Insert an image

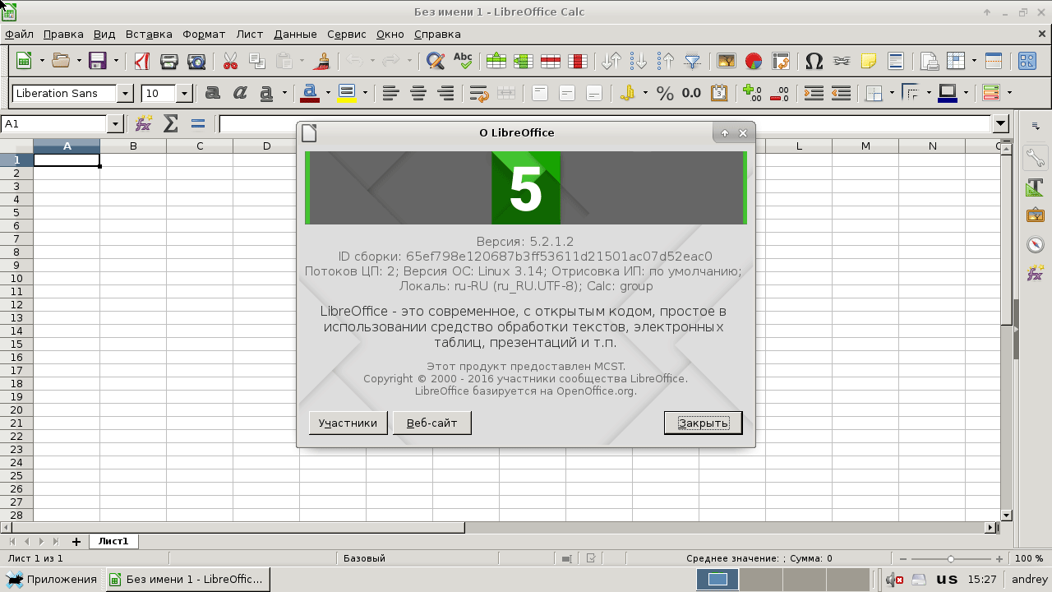coord(727,61)
